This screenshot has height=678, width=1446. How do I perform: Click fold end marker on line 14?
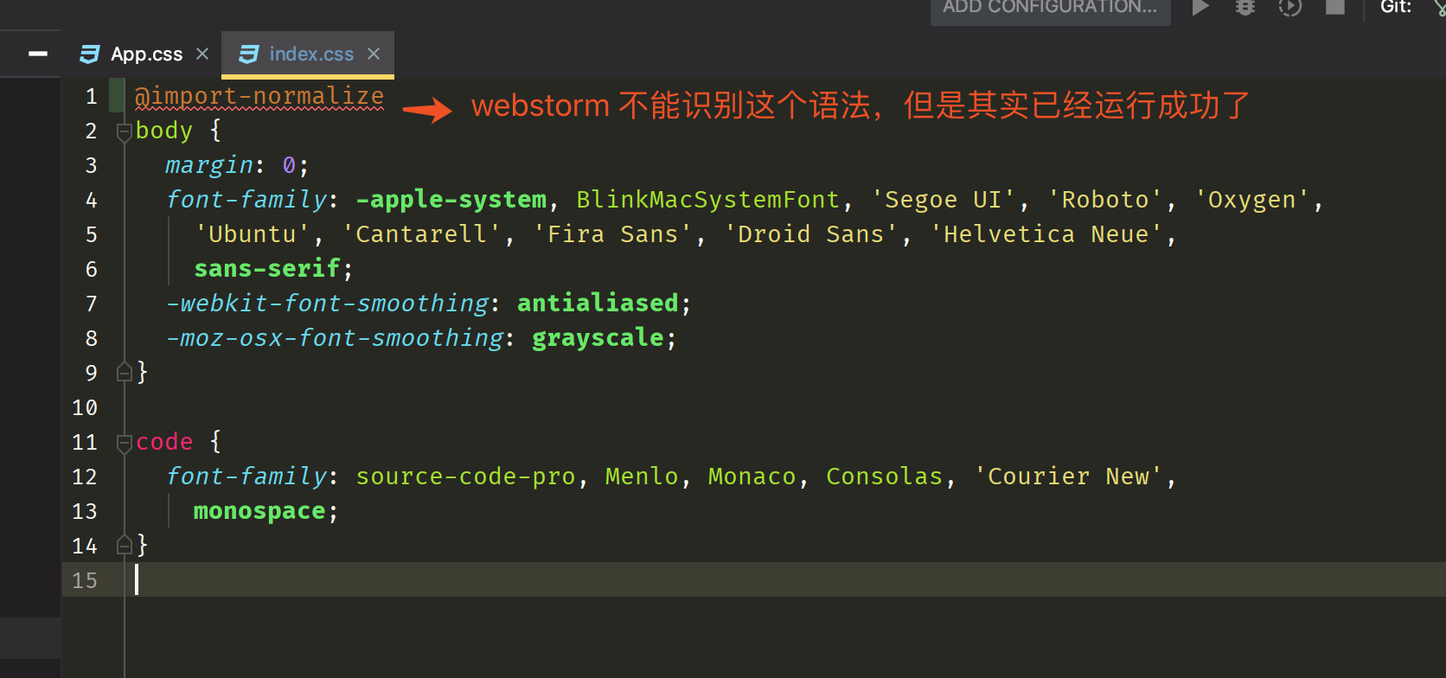click(124, 546)
